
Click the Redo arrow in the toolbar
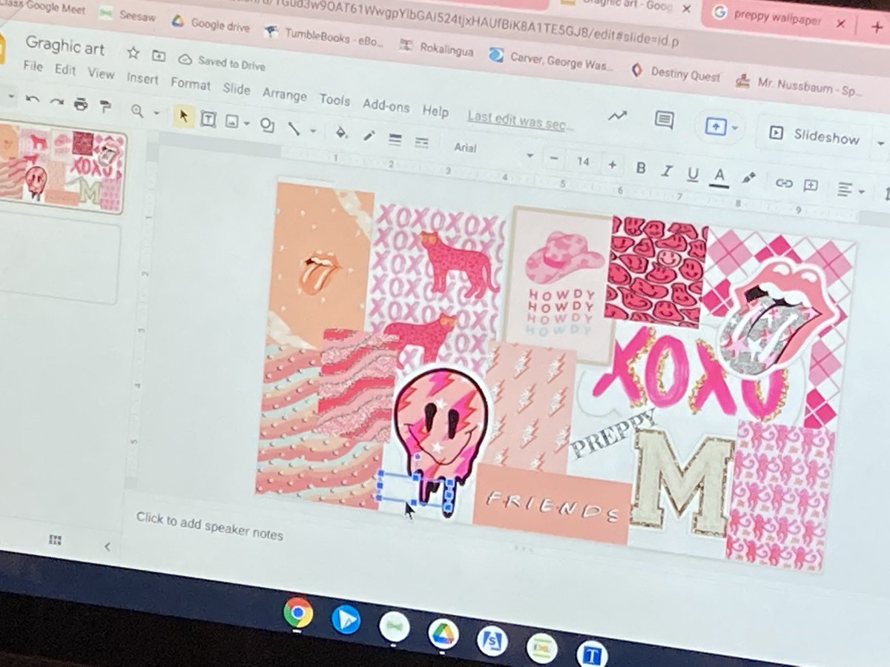coord(56,102)
